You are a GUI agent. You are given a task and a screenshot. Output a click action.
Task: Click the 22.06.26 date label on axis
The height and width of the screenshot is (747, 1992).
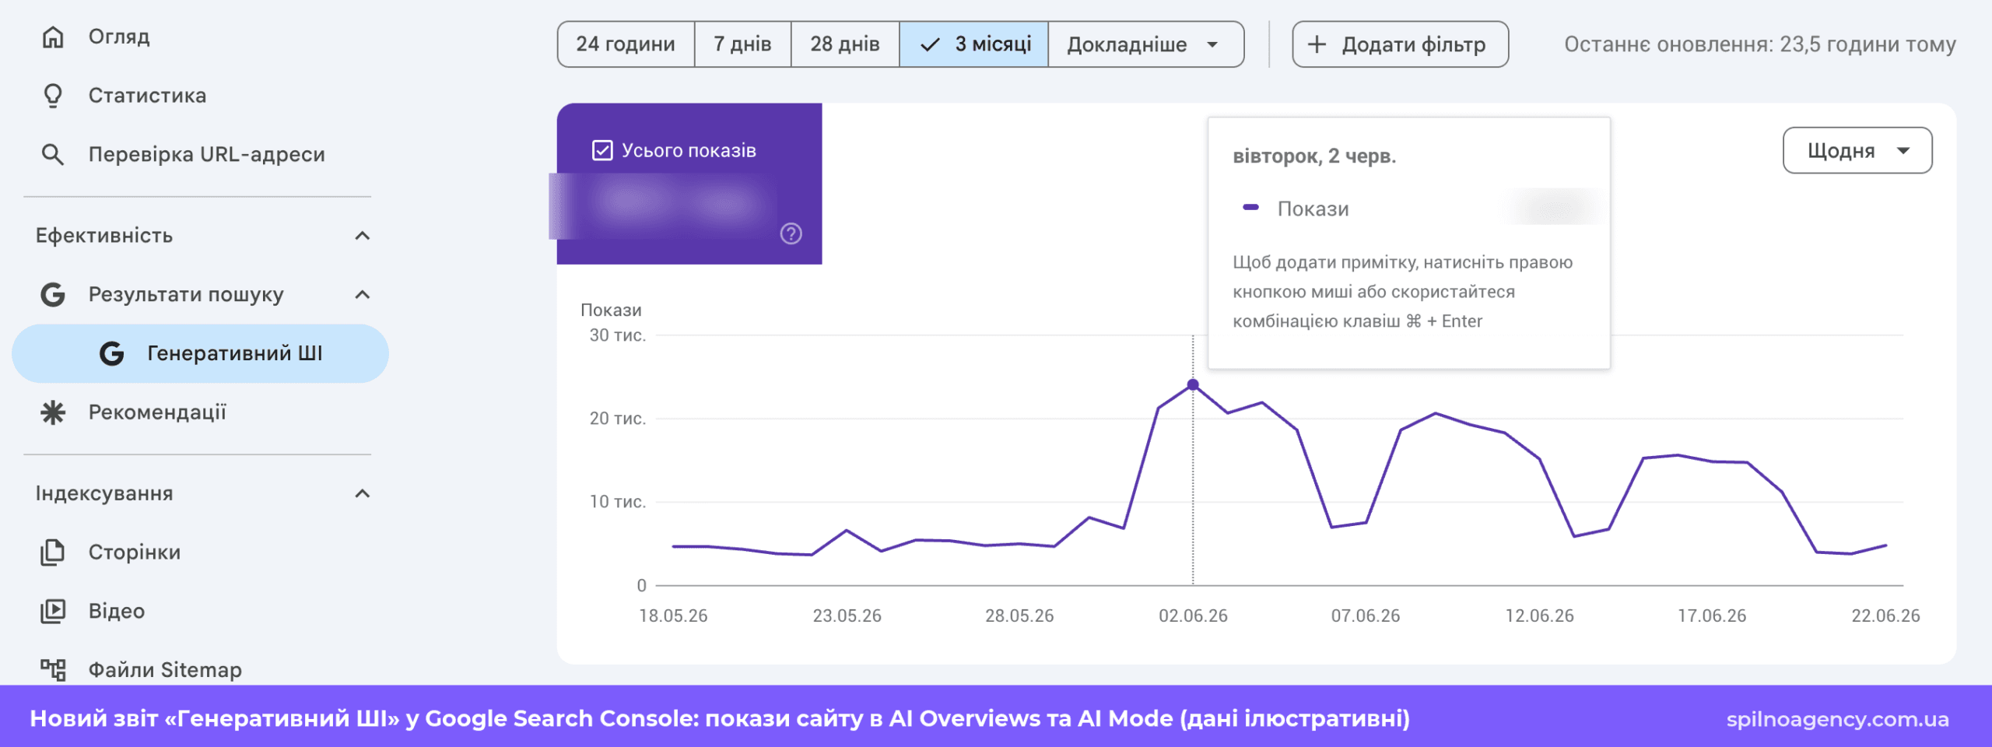1885,615
